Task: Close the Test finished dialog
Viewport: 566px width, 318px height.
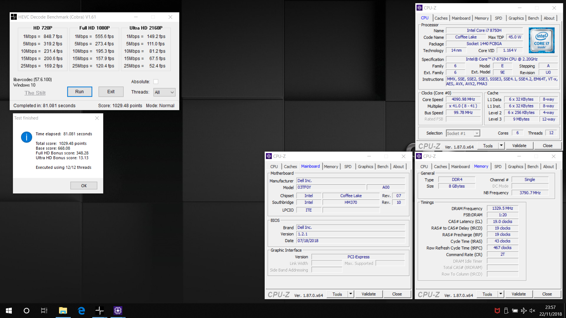Action: (97, 118)
